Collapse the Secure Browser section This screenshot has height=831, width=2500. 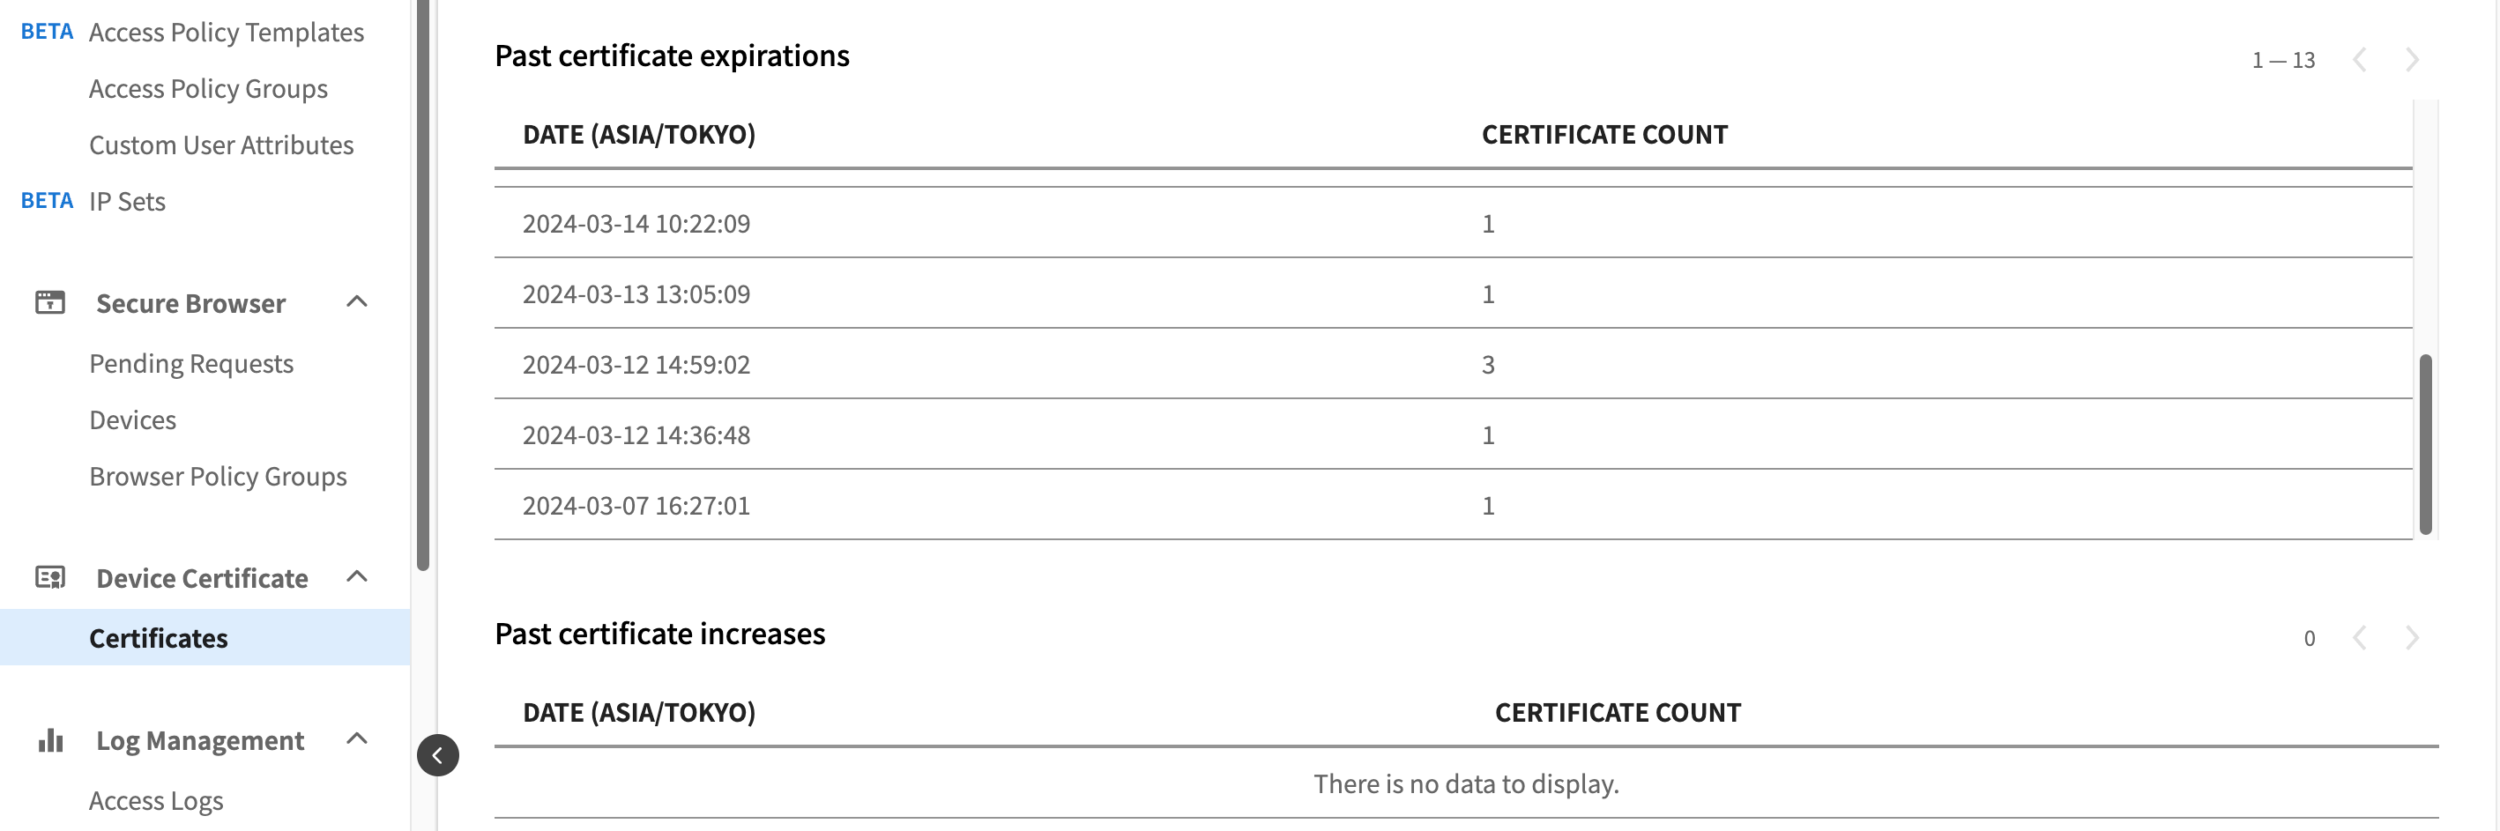357,301
